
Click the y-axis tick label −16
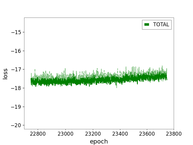pos(16,51)
